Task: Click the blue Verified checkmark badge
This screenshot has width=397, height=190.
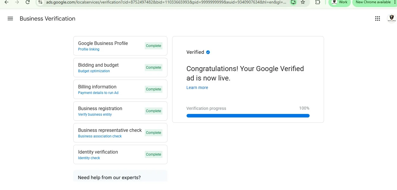Action: pos(208,52)
